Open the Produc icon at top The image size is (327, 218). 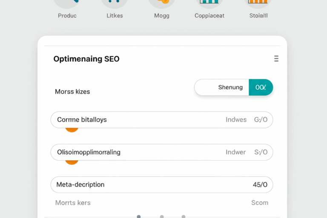tap(67, 3)
